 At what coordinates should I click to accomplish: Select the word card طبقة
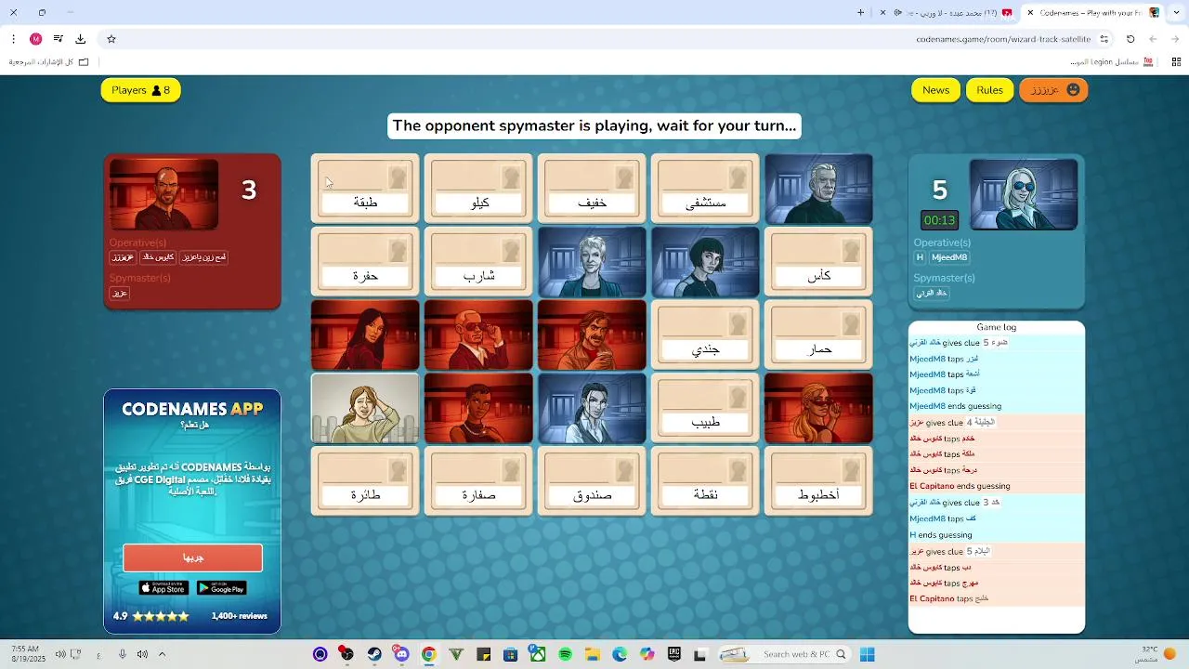[x=365, y=189]
